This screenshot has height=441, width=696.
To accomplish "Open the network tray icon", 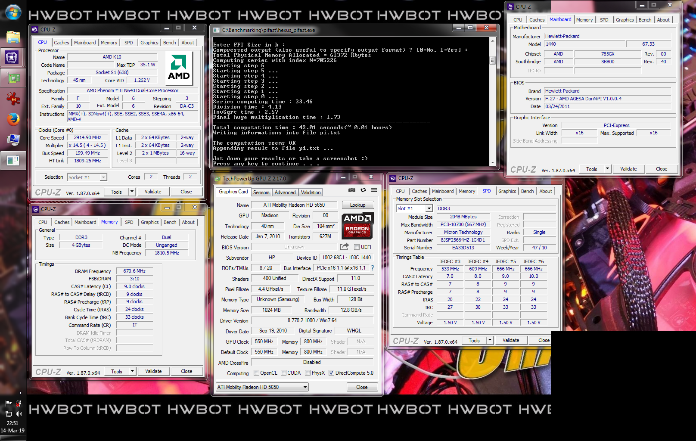I will 8,414.
